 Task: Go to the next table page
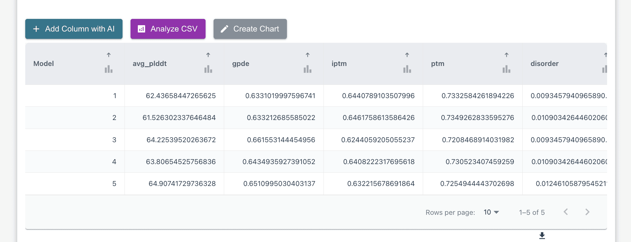point(587,212)
